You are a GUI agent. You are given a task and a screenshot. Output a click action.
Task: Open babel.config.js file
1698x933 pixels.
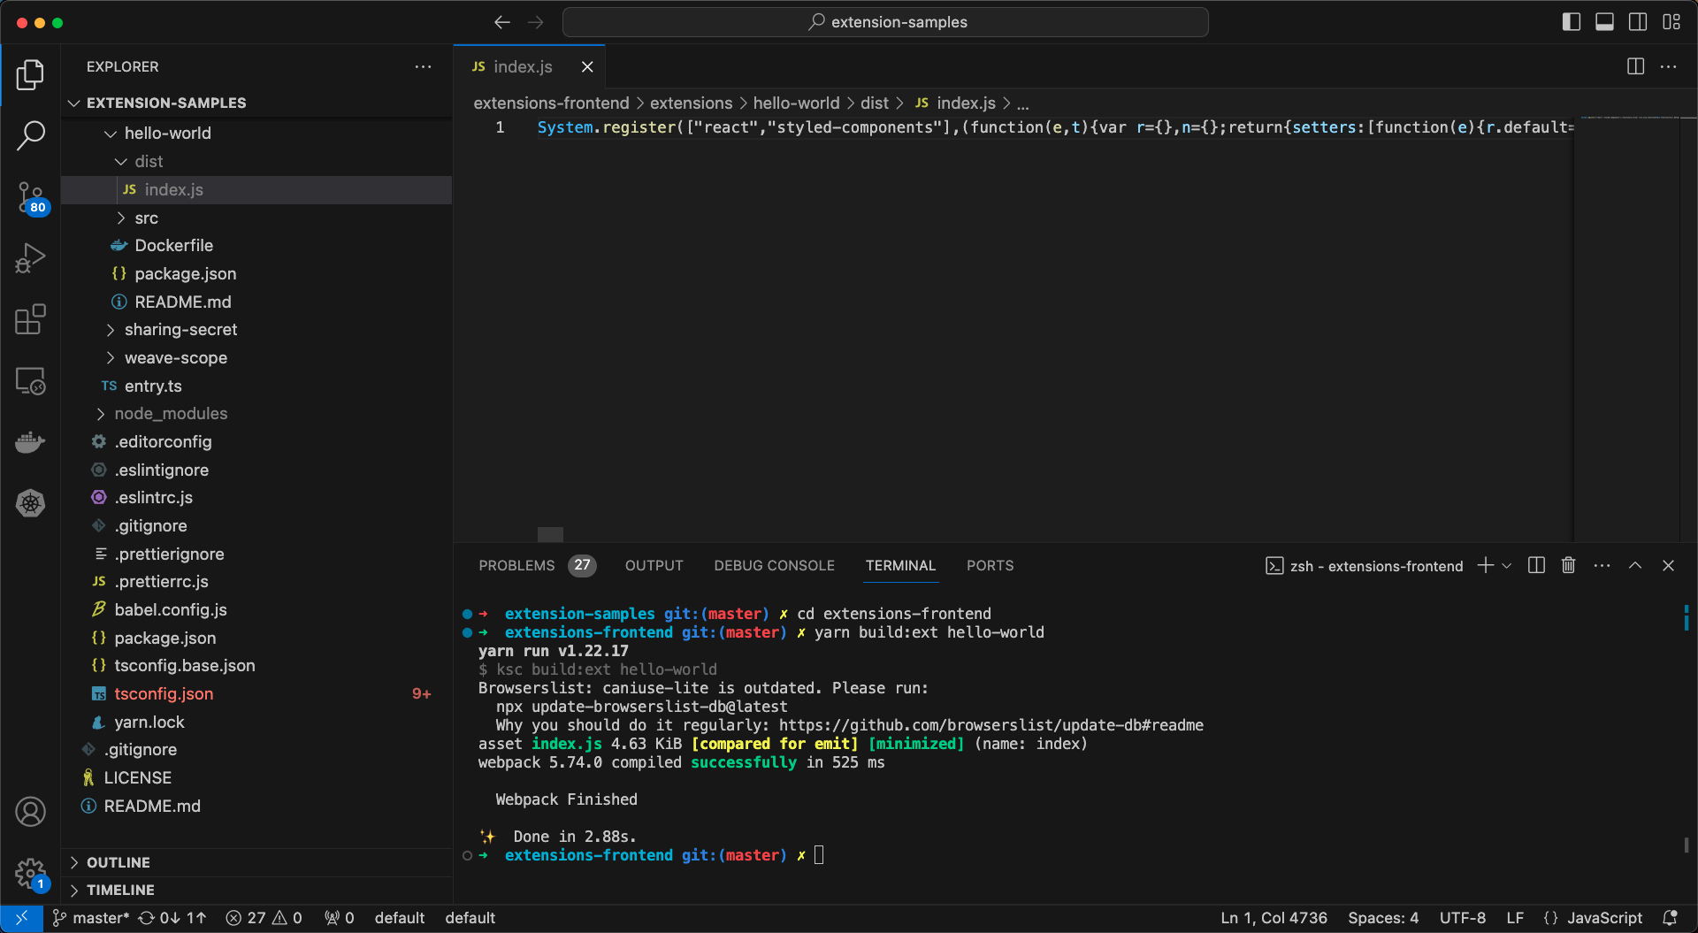click(x=256, y=609)
